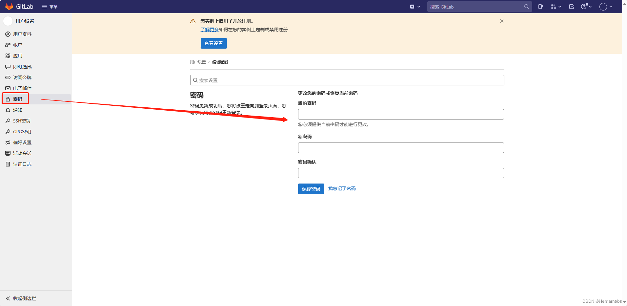Open the issues icon in top bar
The image size is (627, 306).
coord(540,7)
